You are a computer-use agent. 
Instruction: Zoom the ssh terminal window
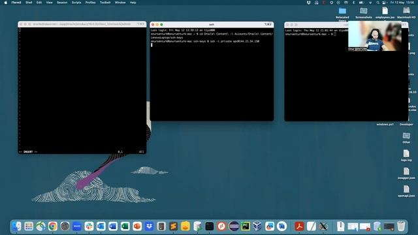[161, 25]
